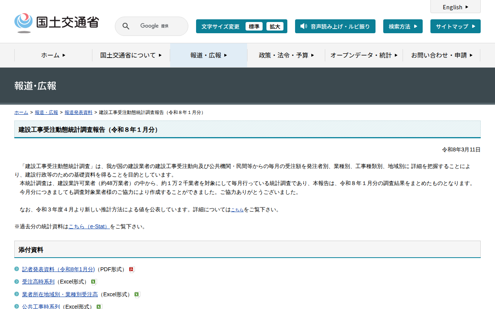Open the お問い合わせ・申請 navigation item
This screenshot has width=495, height=309.
tap(442, 55)
